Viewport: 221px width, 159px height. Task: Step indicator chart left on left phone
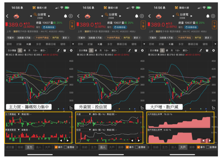[61, 140]
